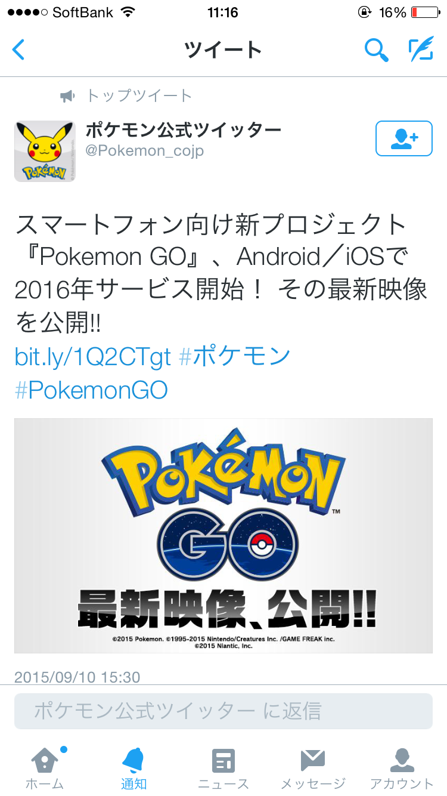Viewport: 447px width, 796px height.
Task: Open search with the magnifier icon
Action: point(376,50)
